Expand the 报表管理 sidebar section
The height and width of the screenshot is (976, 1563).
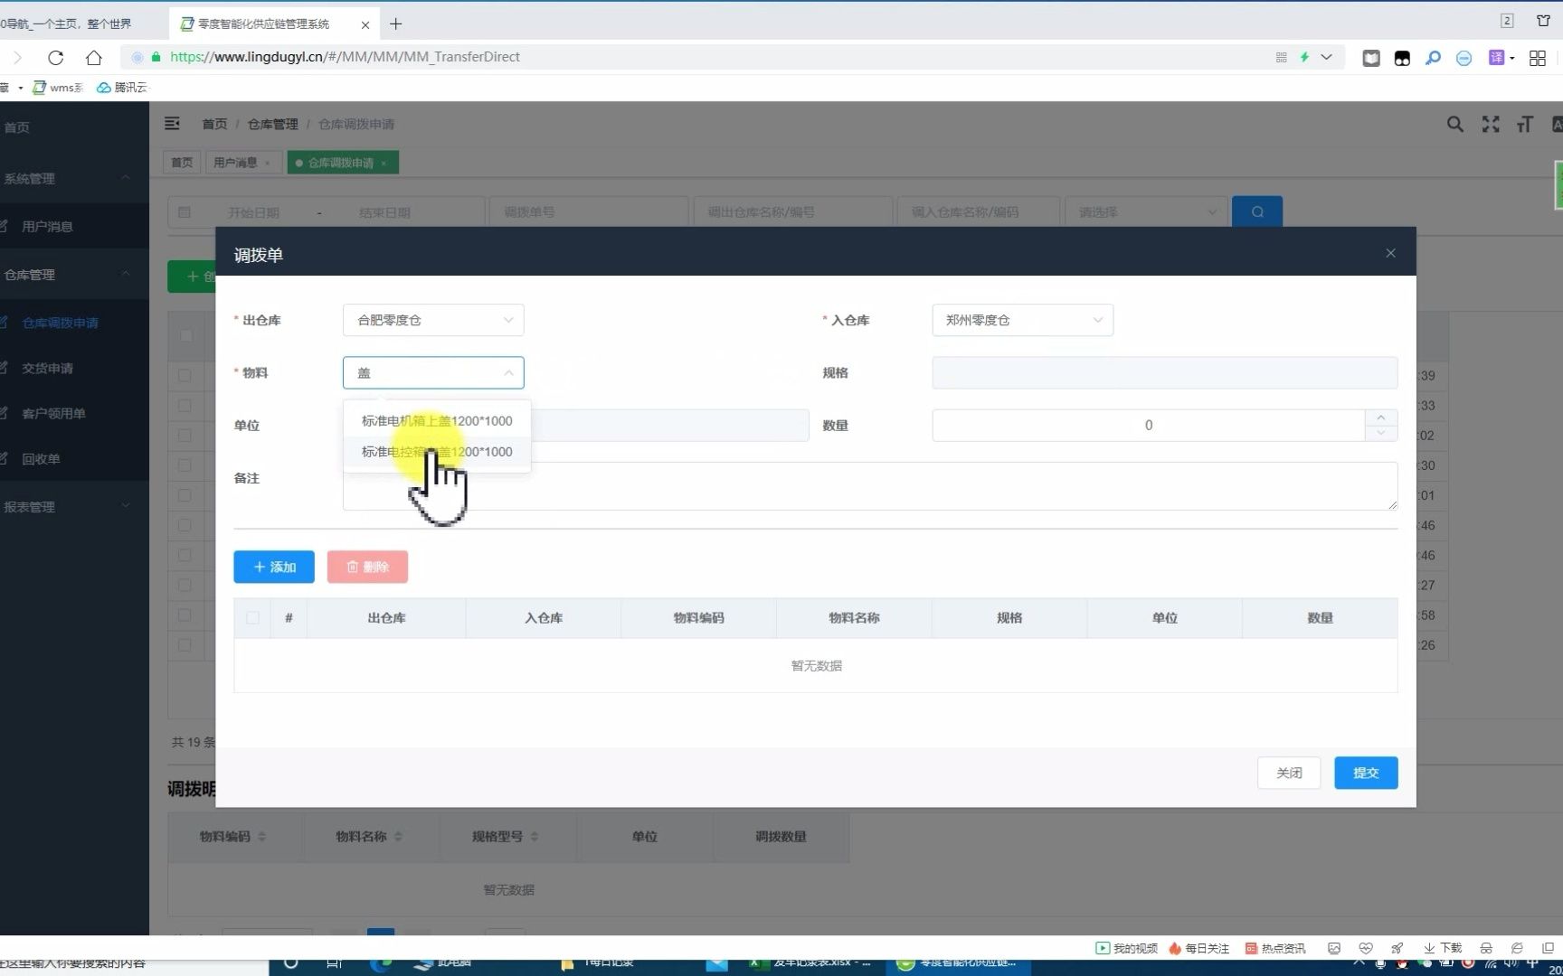74,506
